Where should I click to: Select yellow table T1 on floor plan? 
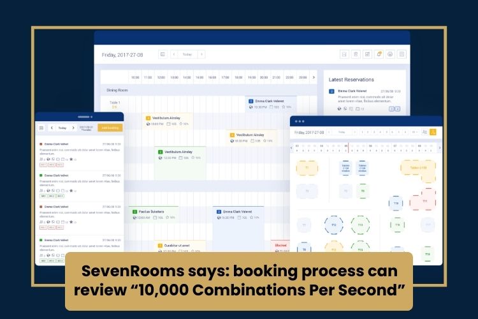pyautogui.click(x=307, y=168)
